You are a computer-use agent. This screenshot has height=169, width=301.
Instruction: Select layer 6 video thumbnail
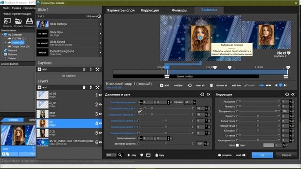tap(43, 142)
